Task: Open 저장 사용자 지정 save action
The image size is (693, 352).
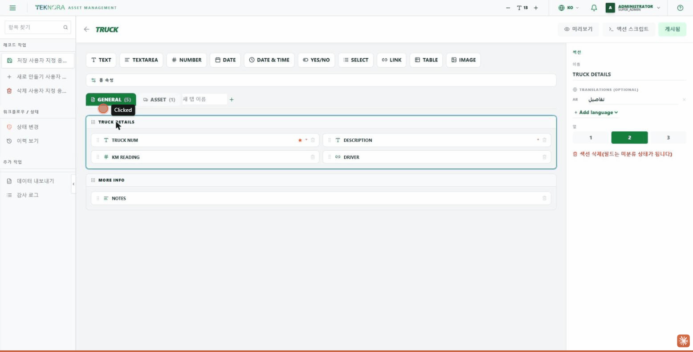Action: coord(38,60)
